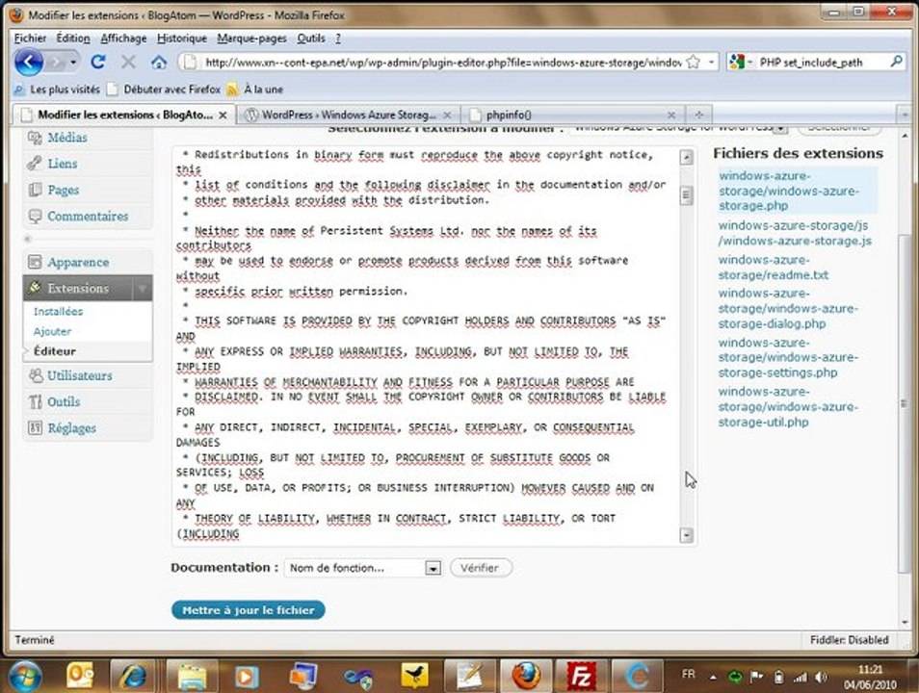Click Mettre à jour le fichier

pos(249,610)
